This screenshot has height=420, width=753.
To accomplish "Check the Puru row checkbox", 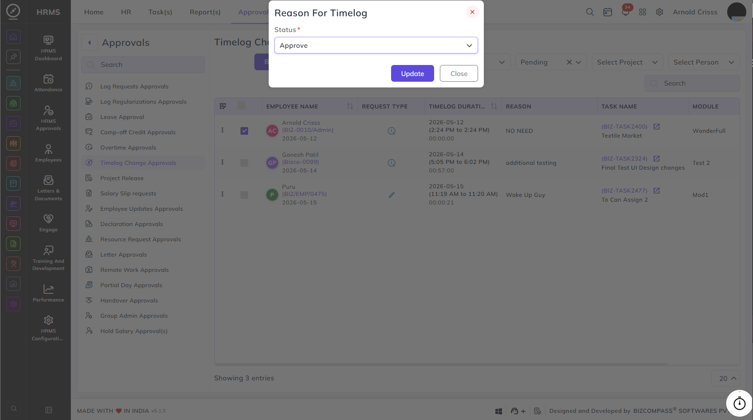I will [244, 195].
